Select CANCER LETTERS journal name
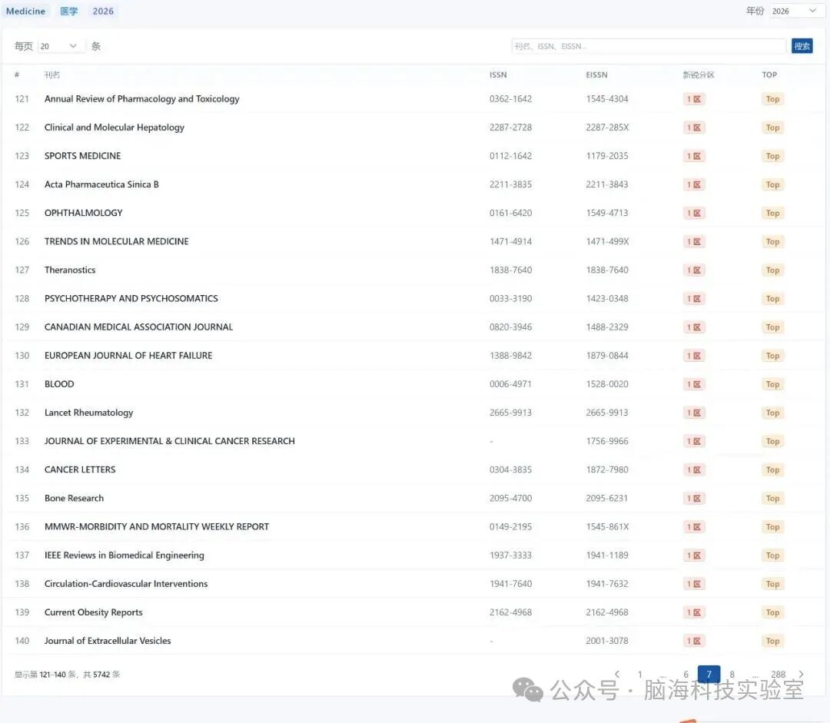This screenshot has height=723, width=830. tap(80, 469)
